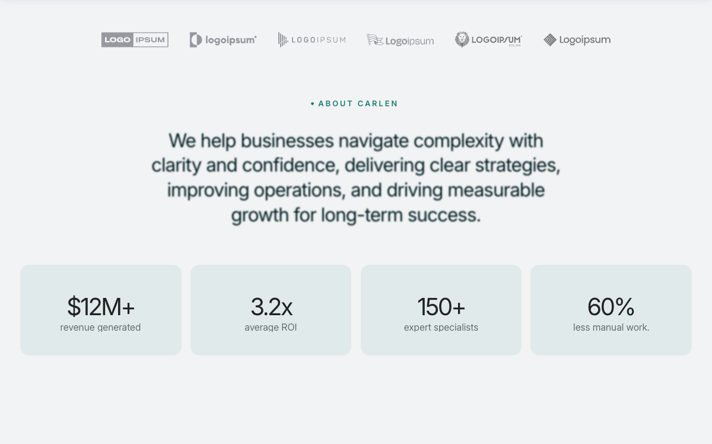
Task: Click the Logoipsum text beside the flag icon
Action: [x=409, y=41]
